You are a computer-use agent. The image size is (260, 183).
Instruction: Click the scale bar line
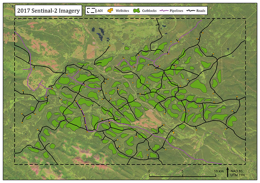pyautogui.click(x=182, y=176)
